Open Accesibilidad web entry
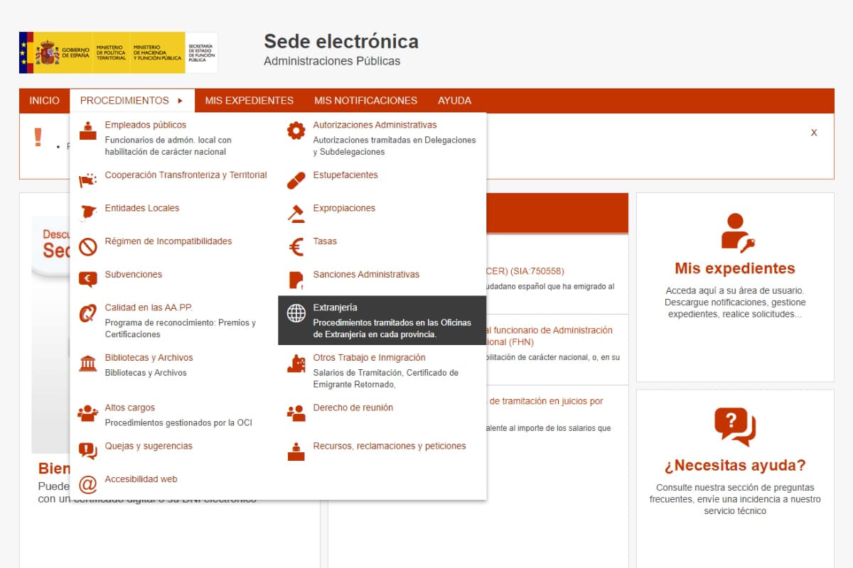The height and width of the screenshot is (568, 853). pyautogui.click(x=141, y=479)
